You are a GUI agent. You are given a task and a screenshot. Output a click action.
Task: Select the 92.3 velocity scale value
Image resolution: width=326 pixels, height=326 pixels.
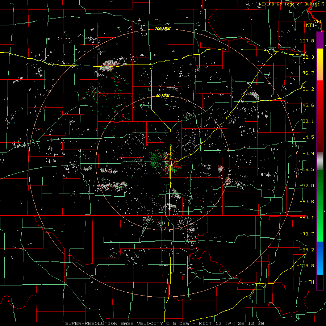[x=308, y=57]
